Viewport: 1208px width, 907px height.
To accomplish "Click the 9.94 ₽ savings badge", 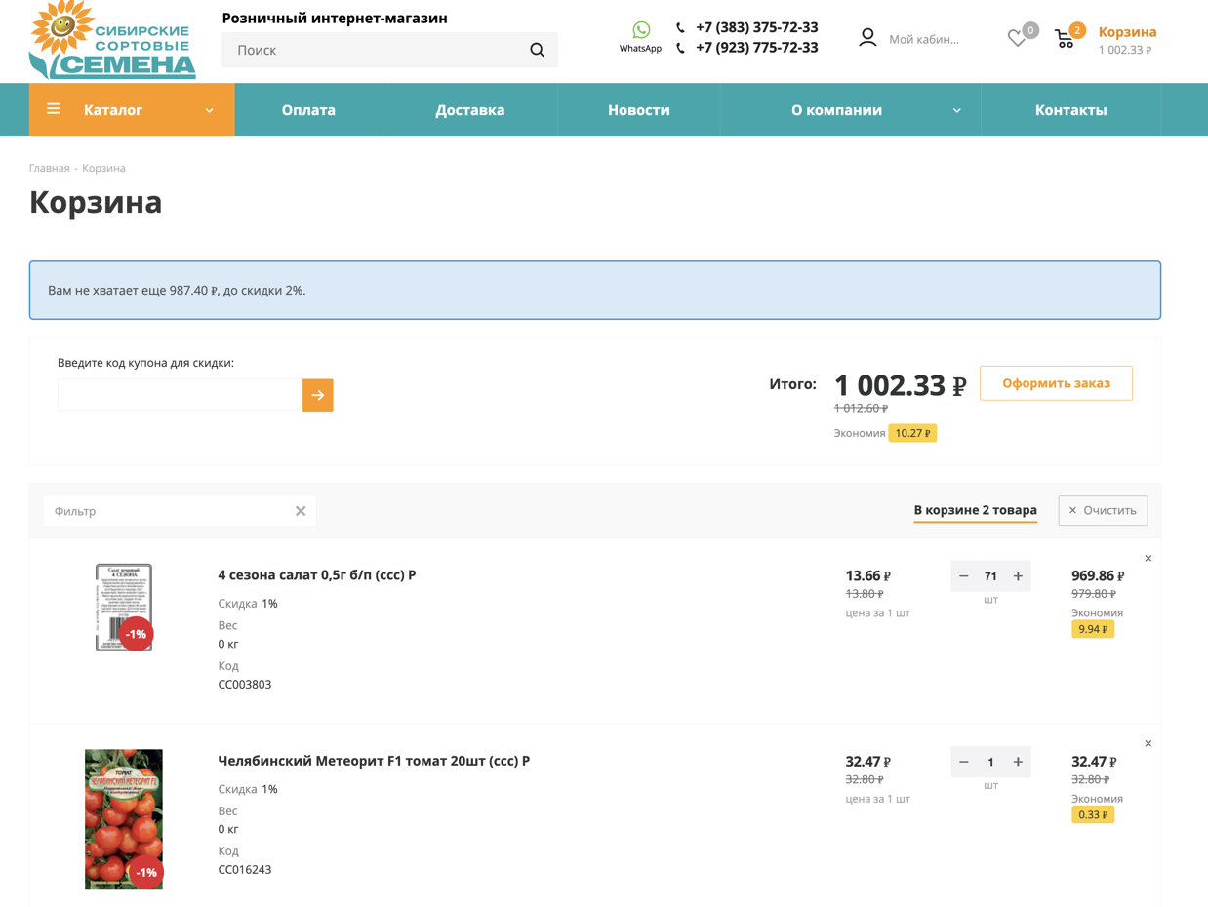I will click(x=1093, y=629).
